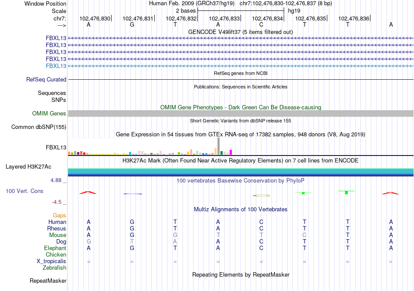Click the 'SNPs' track label
This screenshot has width=414, height=291.
[59, 100]
